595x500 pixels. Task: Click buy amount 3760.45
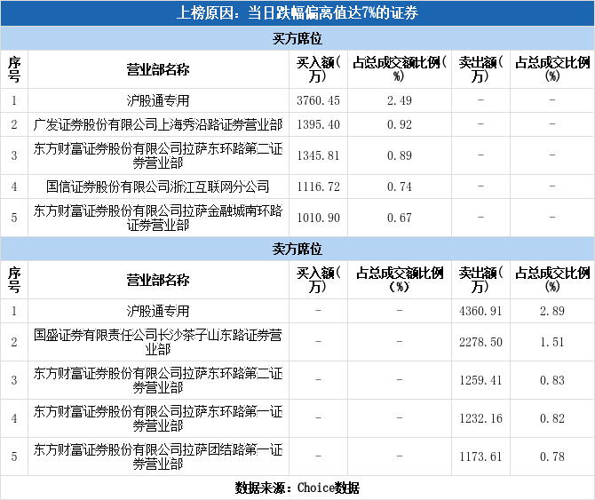[319, 100]
